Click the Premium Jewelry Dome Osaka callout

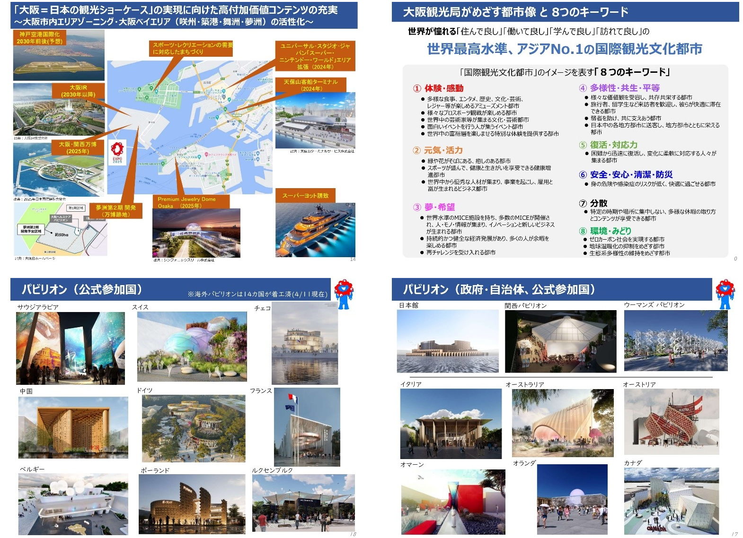coord(191,202)
